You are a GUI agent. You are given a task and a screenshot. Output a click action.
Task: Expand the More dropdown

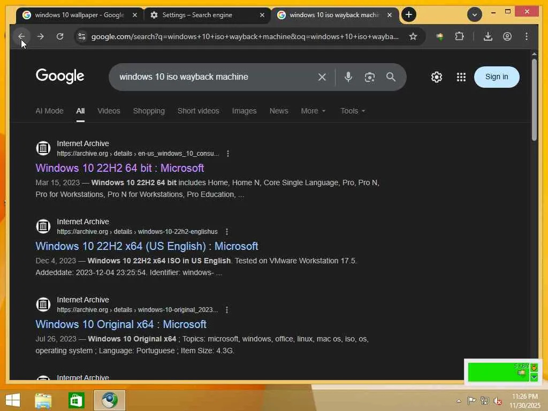313,111
